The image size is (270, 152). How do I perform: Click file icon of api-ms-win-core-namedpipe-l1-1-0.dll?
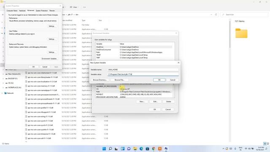click(x=26, y=90)
